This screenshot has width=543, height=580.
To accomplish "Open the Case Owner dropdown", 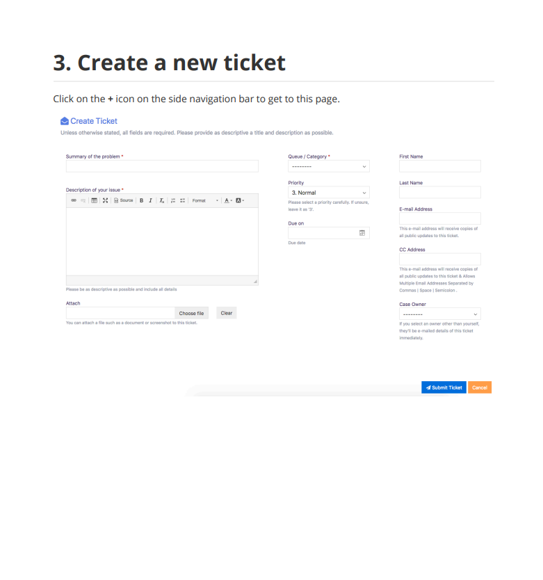I will [440, 314].
